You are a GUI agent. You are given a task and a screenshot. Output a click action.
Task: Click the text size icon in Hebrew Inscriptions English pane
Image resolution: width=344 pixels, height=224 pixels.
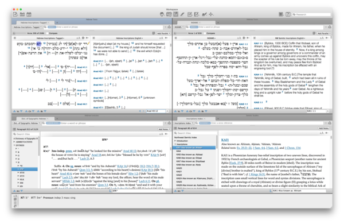click(x=162, y=38)
